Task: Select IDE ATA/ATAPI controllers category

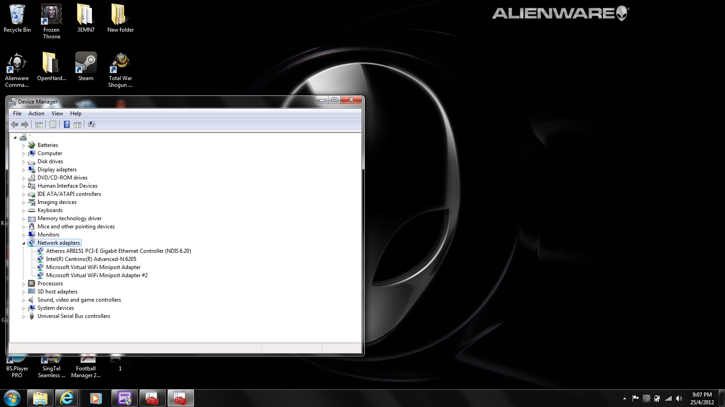Action: [x=69, y=194]
